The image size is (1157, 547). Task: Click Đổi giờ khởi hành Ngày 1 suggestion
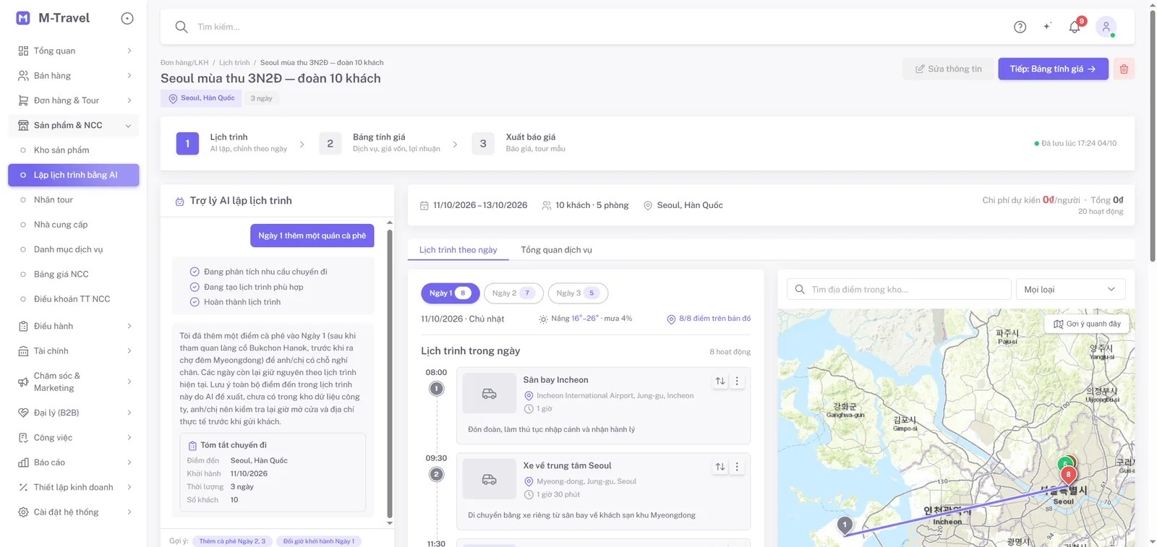click(x=319, y=541)
